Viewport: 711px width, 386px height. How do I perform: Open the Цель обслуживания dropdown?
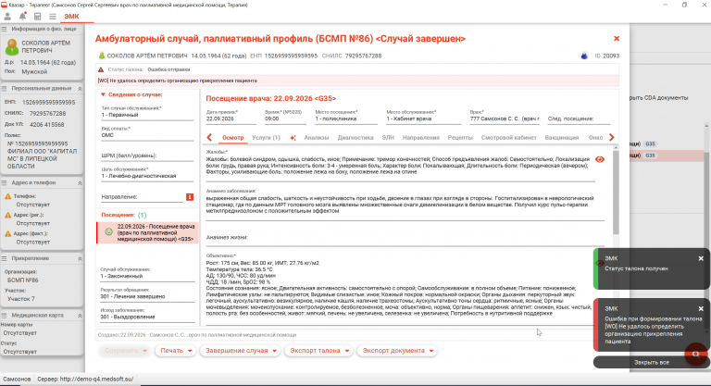[147, 176]
